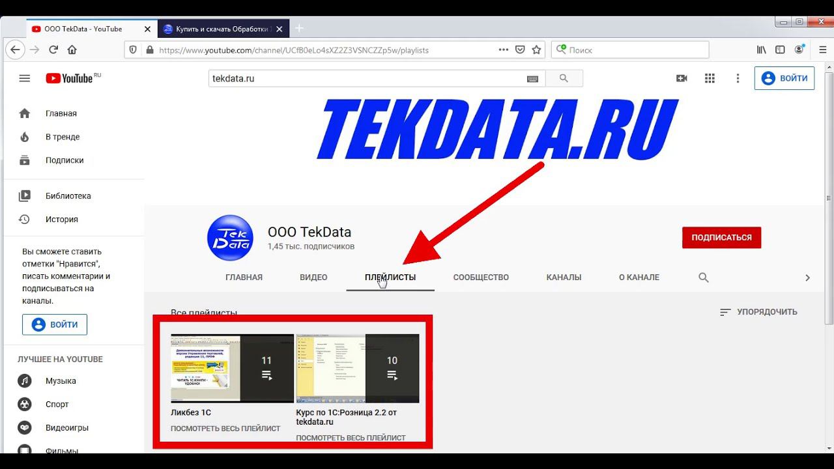This screenshot has width=834, height=469.
Task: Reload the page with the refresh icon
Action: click(53, 50)
